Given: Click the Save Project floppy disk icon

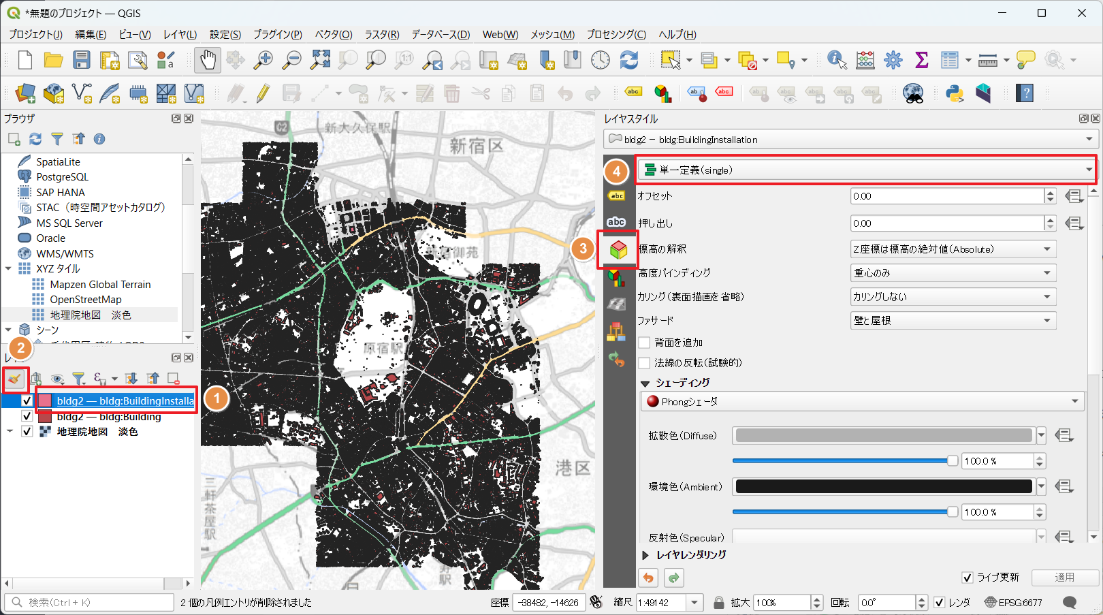Looking at the screenshot, I should tap(82, 60).
